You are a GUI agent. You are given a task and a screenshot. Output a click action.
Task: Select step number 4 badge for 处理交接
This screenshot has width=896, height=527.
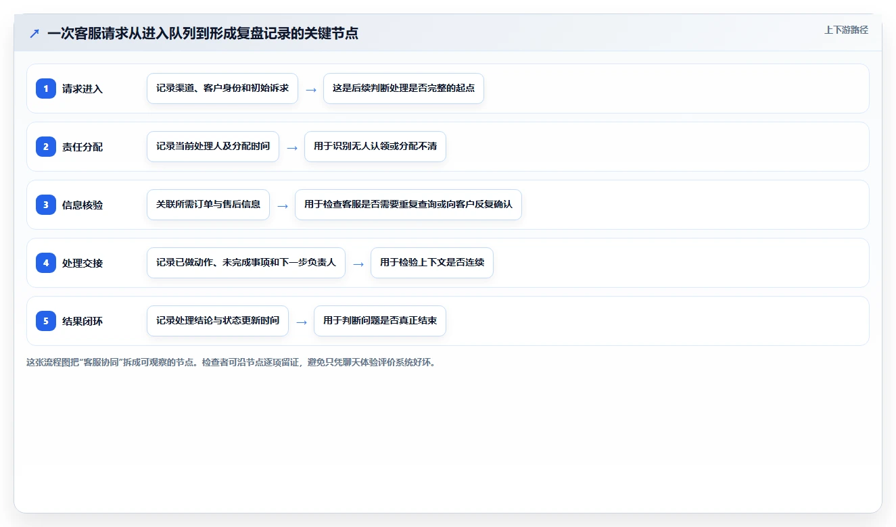point(46,262)
